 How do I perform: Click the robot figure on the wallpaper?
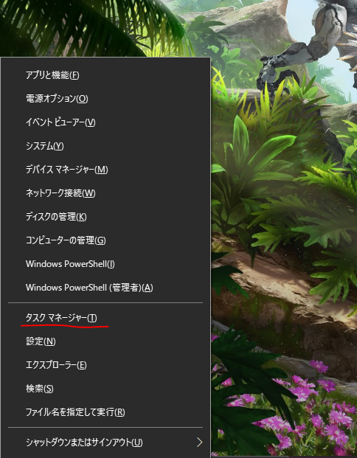coord(310,44)
